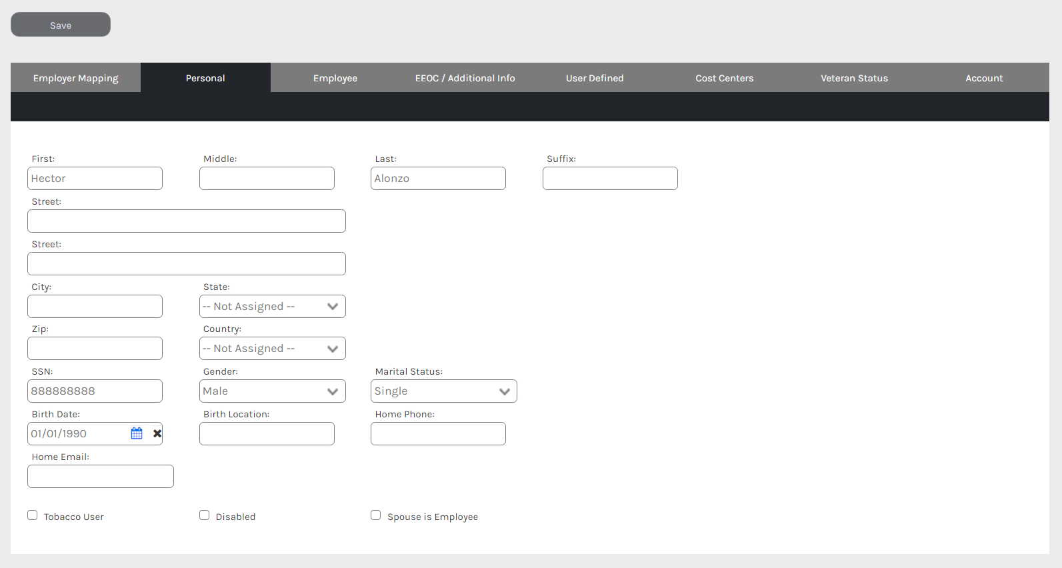Click the Home Phone field
1062x568 pixels.
438,433
